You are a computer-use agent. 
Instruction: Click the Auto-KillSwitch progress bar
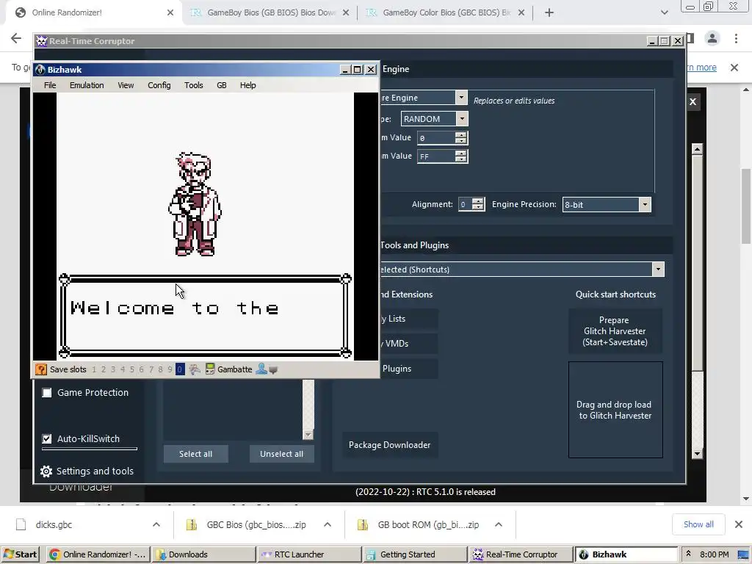pos(90,449)
